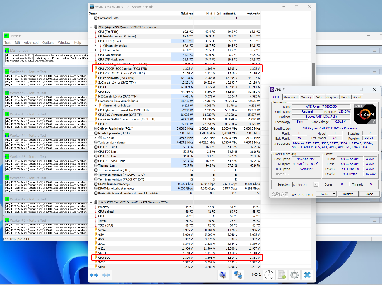
Task: Click HWiNFO shrink columns arrows icon
Action: coord(106,275)
